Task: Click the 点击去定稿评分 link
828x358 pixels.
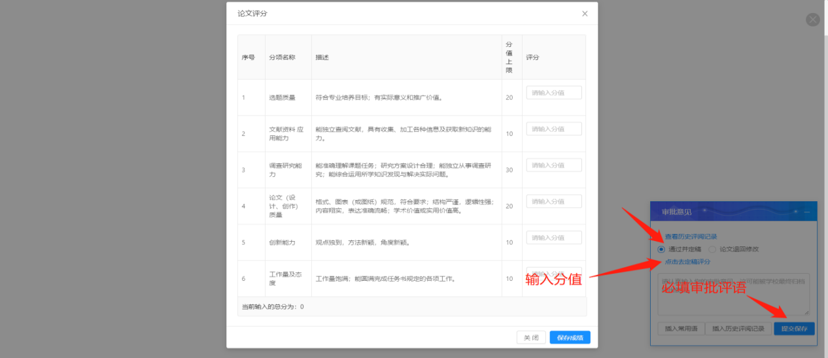Action: point(687,262)
